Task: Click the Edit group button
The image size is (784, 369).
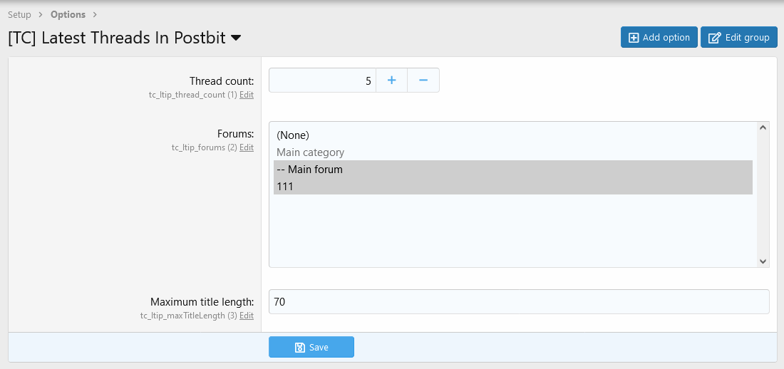Action: coord(738,38)
